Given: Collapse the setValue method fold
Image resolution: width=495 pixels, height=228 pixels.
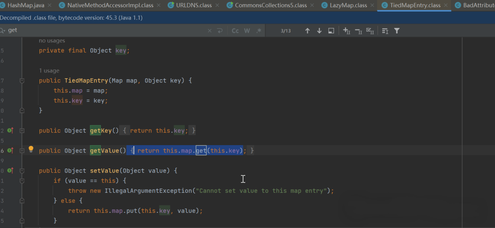Looking at the screenshot, I should point(22,171).
